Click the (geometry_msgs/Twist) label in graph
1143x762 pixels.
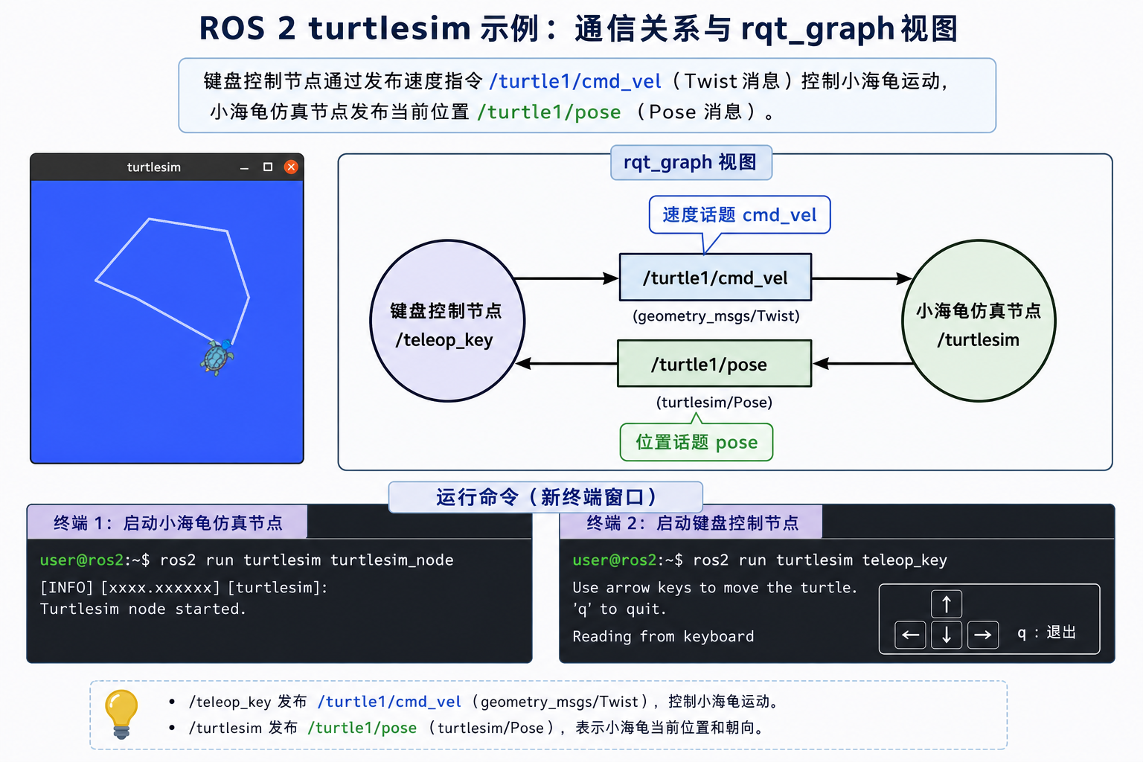tap(716, 316)
